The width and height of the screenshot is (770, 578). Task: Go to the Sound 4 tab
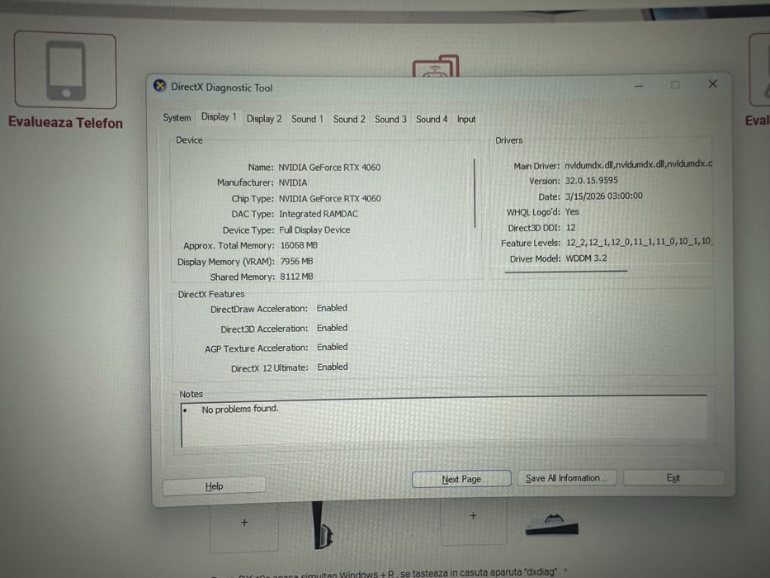432,119
